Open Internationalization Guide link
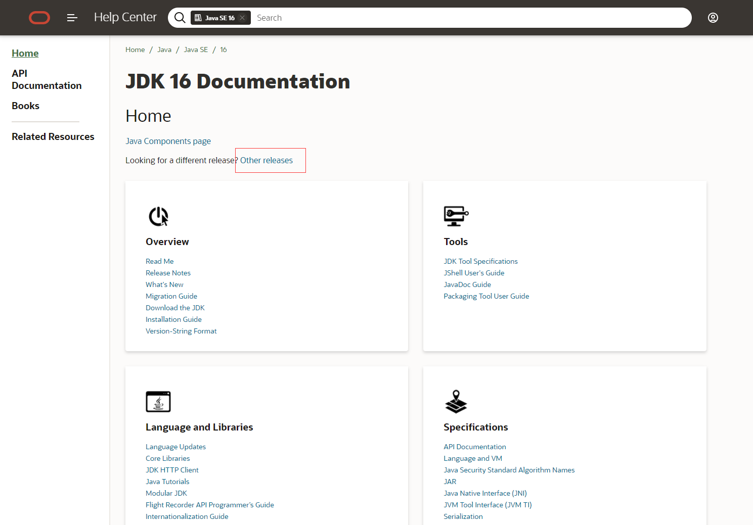The width and height of the screenshot is (753, 525). [x=187, y=516]
